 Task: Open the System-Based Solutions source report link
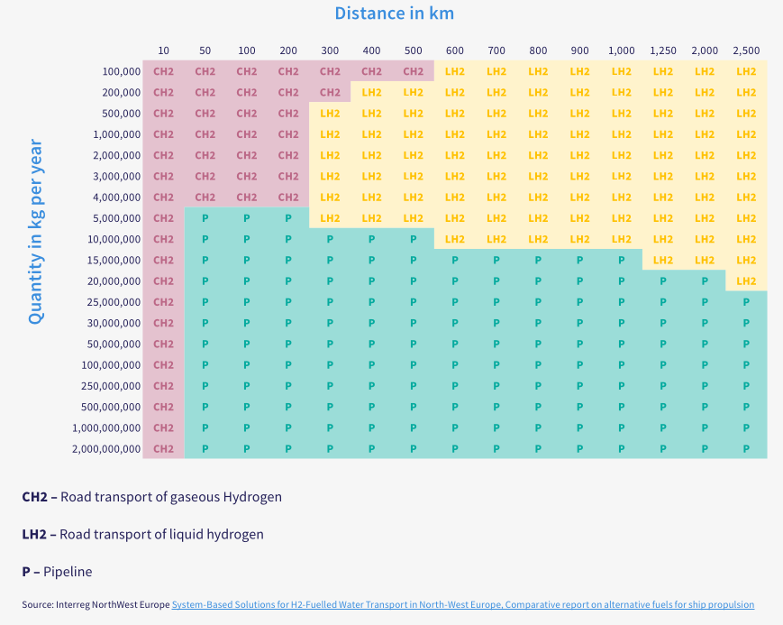[462, 604]
